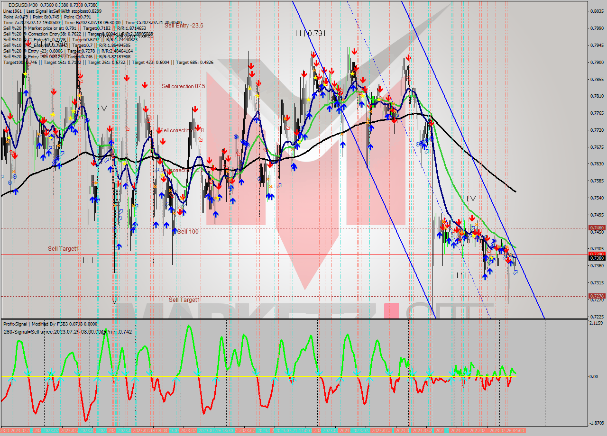Click the dashed horizontal line at the 0.7460 level
Screen dimensions: 607x436
[x=294, y=228]
